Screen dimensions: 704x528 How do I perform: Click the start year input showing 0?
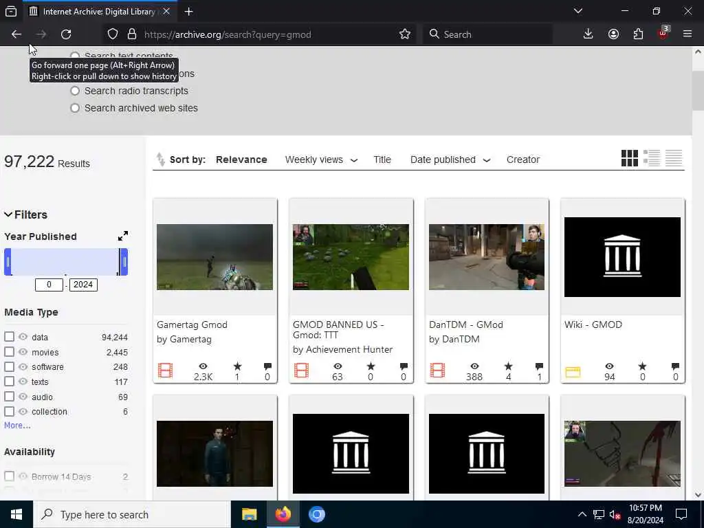tap(49, 285)
